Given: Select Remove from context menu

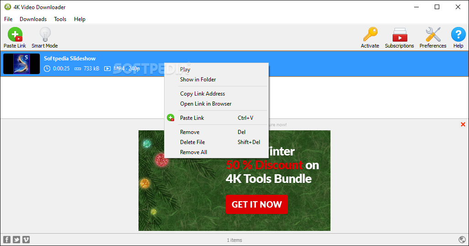Looking at the screenshot, I should 217,132.
